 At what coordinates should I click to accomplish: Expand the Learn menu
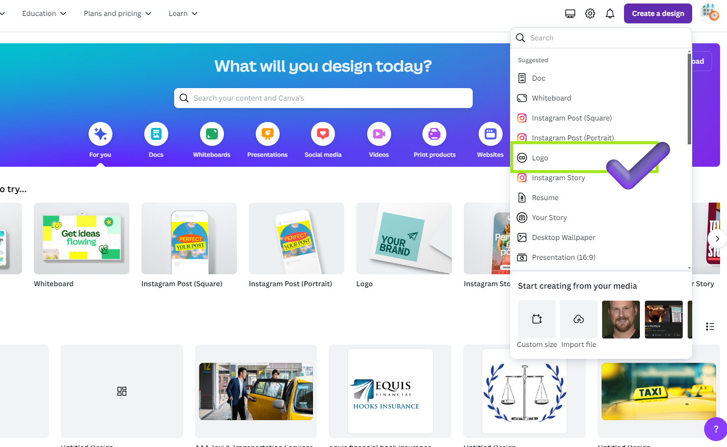[183, 13]
